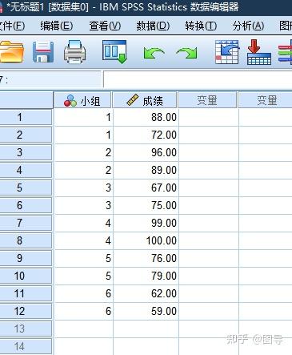The height and width of the screenshot is (355, 292).
Task: Select the second empty 变量 column header
Action: tap(265, 100)
